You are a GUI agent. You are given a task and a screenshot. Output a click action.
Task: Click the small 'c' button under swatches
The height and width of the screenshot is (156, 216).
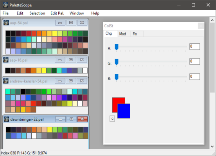(x=112, y=119)
